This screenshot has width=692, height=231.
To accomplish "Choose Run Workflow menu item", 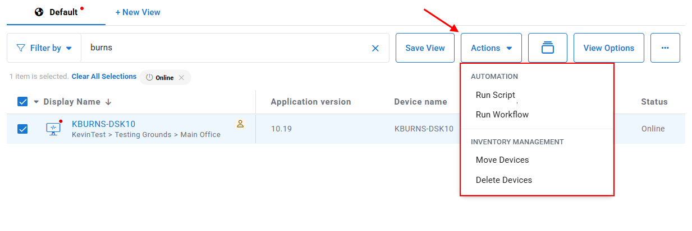I will click(x=502, y=115).
